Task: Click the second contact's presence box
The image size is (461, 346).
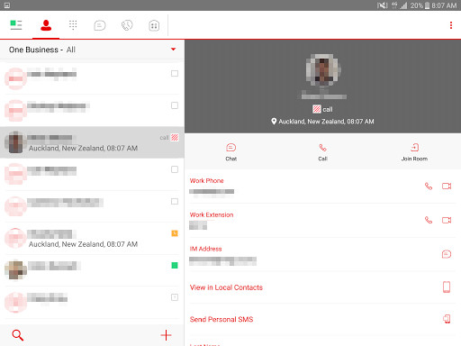Action: coord(175,105)
